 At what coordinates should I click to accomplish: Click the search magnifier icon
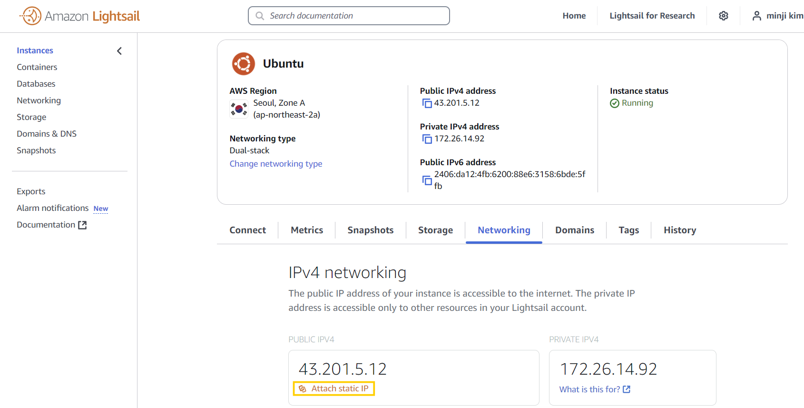[x=260, y=16]
